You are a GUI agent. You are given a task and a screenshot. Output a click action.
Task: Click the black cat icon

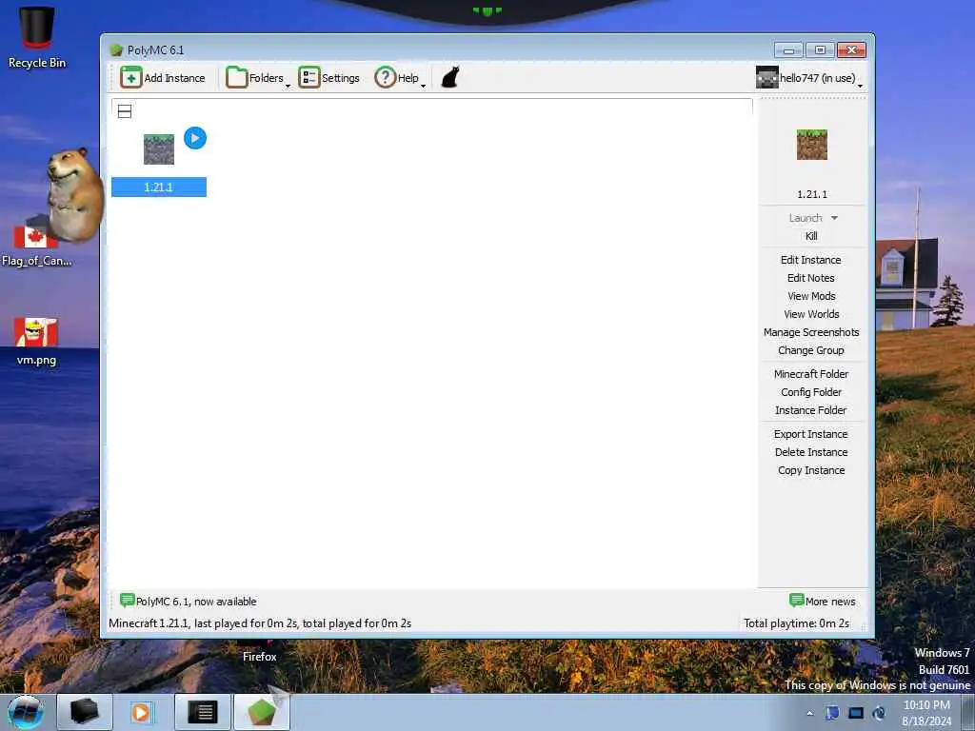(x=450, y=78)
